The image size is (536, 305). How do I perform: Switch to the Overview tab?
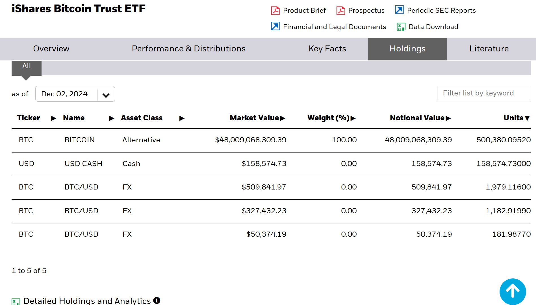(51, 49)
